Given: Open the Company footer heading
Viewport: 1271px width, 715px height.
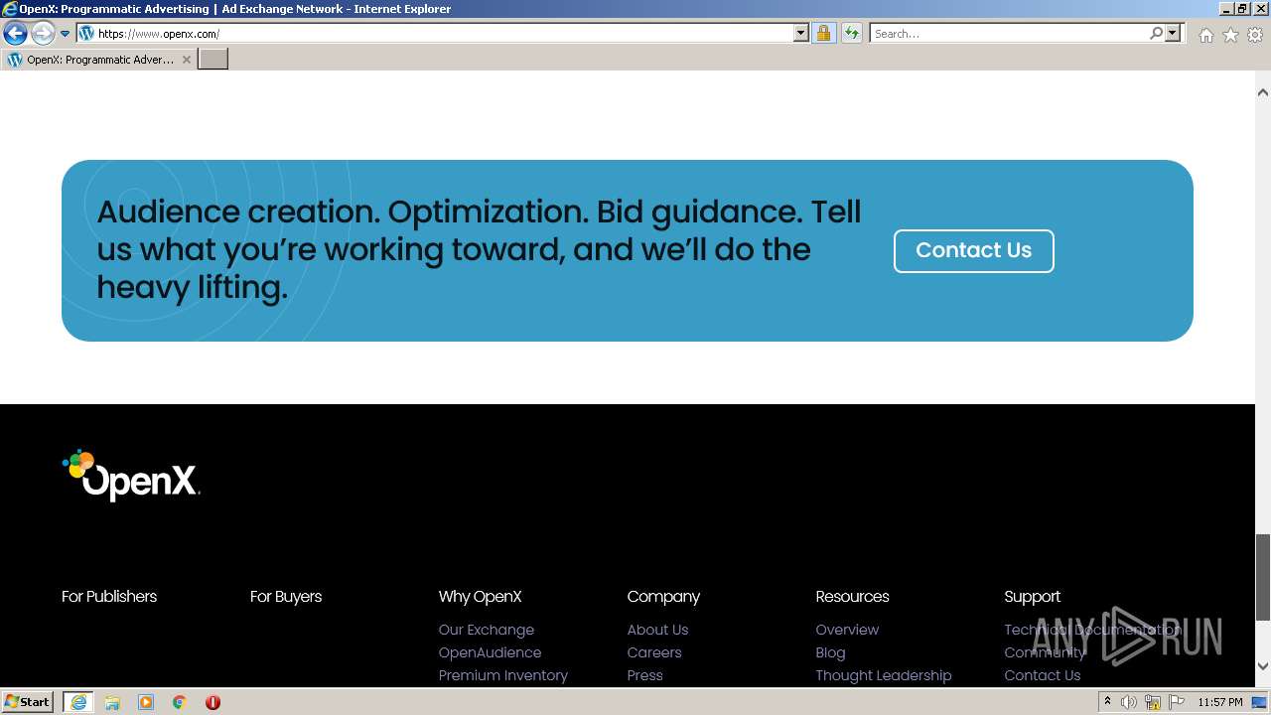Looking at the screenshot, I should [x=663, y=597].
